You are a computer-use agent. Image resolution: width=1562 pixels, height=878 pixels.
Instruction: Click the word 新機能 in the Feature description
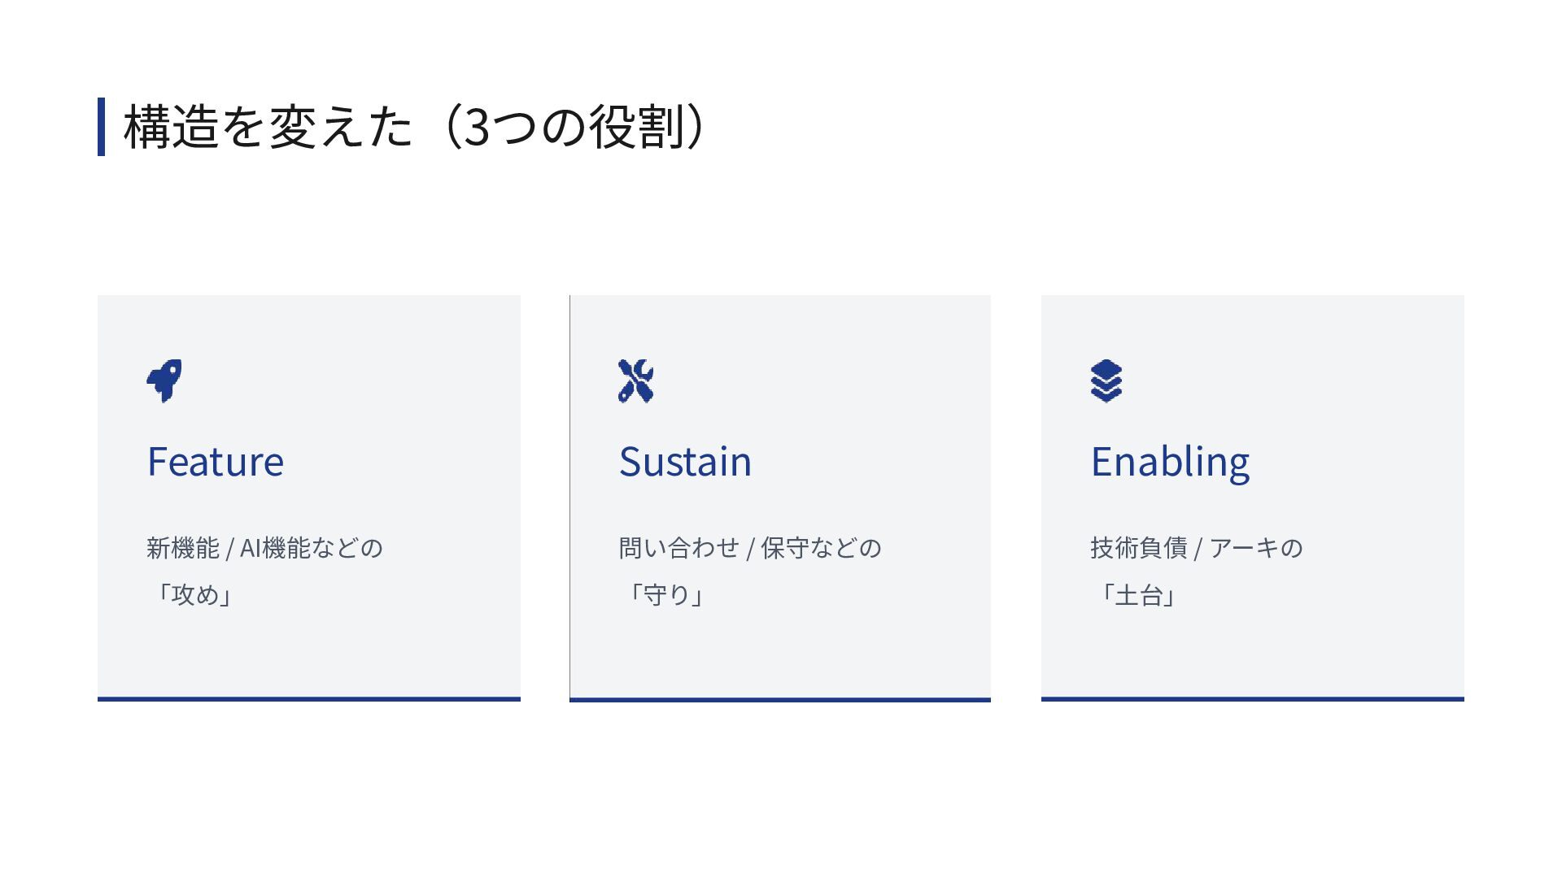coord(183,548)
